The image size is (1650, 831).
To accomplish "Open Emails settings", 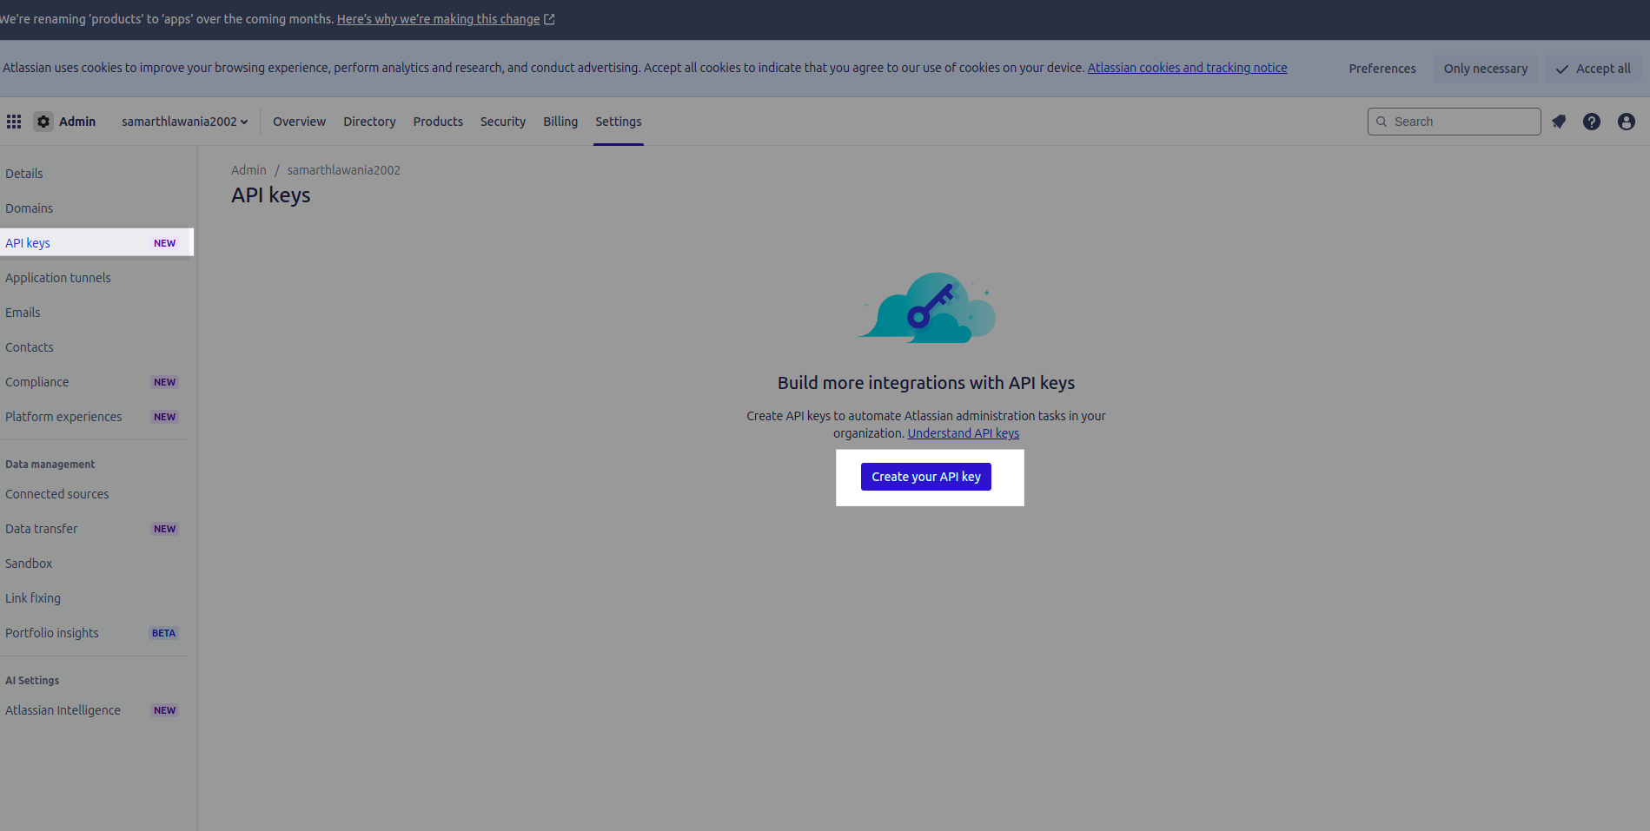I will tap(96, 313).
